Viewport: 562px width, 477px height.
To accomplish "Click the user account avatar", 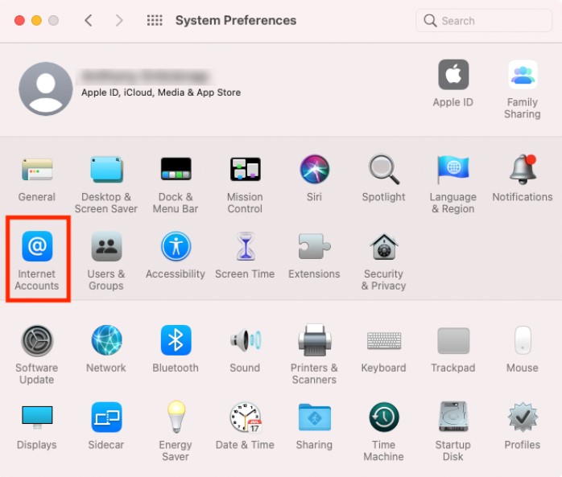I will coord(46,88).
